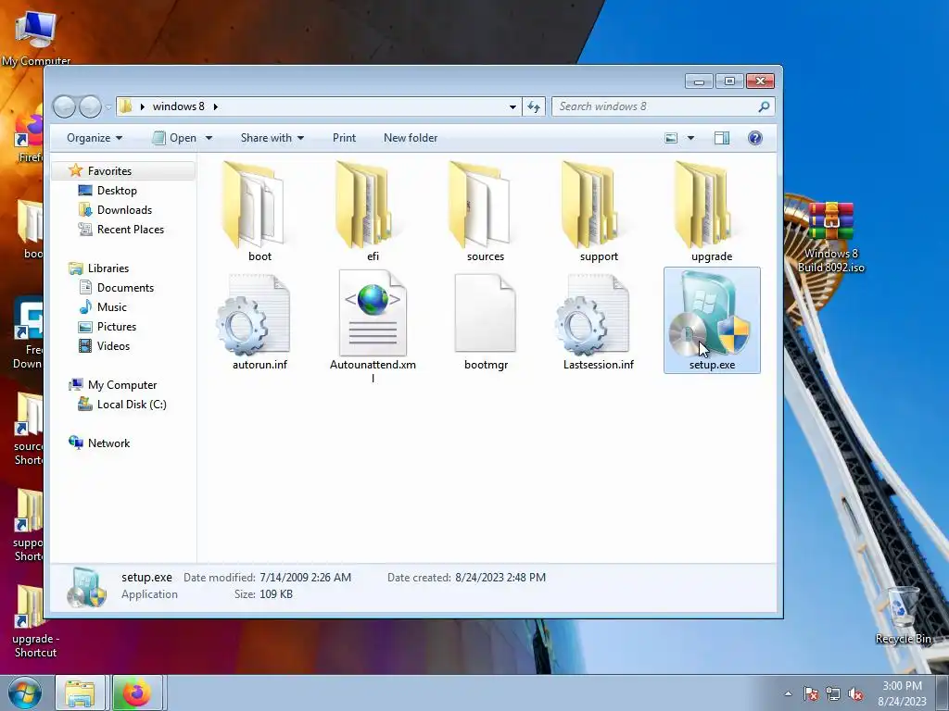Select the My Computer desktop icon
This screenshot has width=949, height=711.
(36, 36)
